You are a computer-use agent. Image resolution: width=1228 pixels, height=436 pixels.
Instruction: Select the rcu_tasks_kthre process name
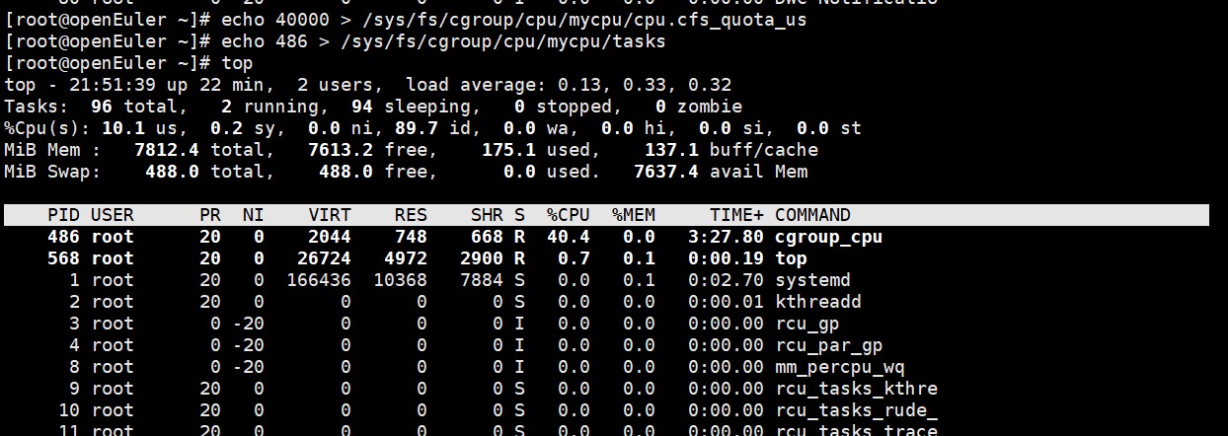(856, 389)
